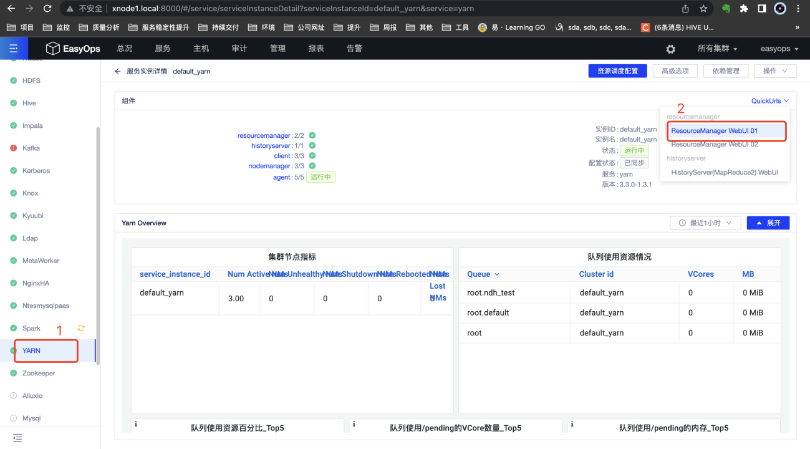This screenshot has height=449, width=810.
Task: Open the extensions puzzle piece icon
Action: click(744, 9)
